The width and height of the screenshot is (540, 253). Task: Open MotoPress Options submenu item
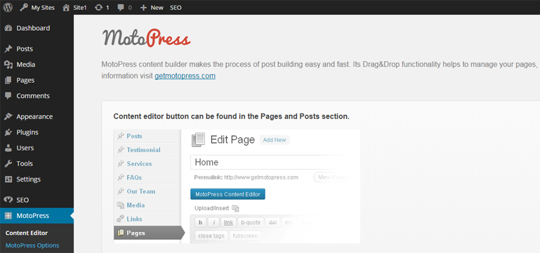(x=32, y=245)
